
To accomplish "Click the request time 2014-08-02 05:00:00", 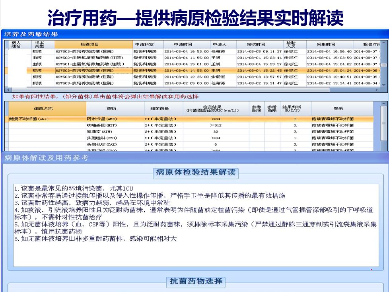I will pyautogui.click(x=186, y=83).
